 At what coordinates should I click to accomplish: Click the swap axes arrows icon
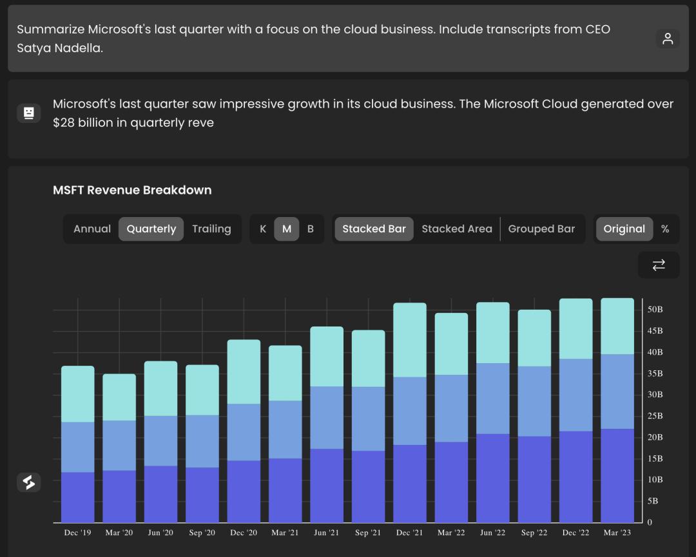point(659,265)
